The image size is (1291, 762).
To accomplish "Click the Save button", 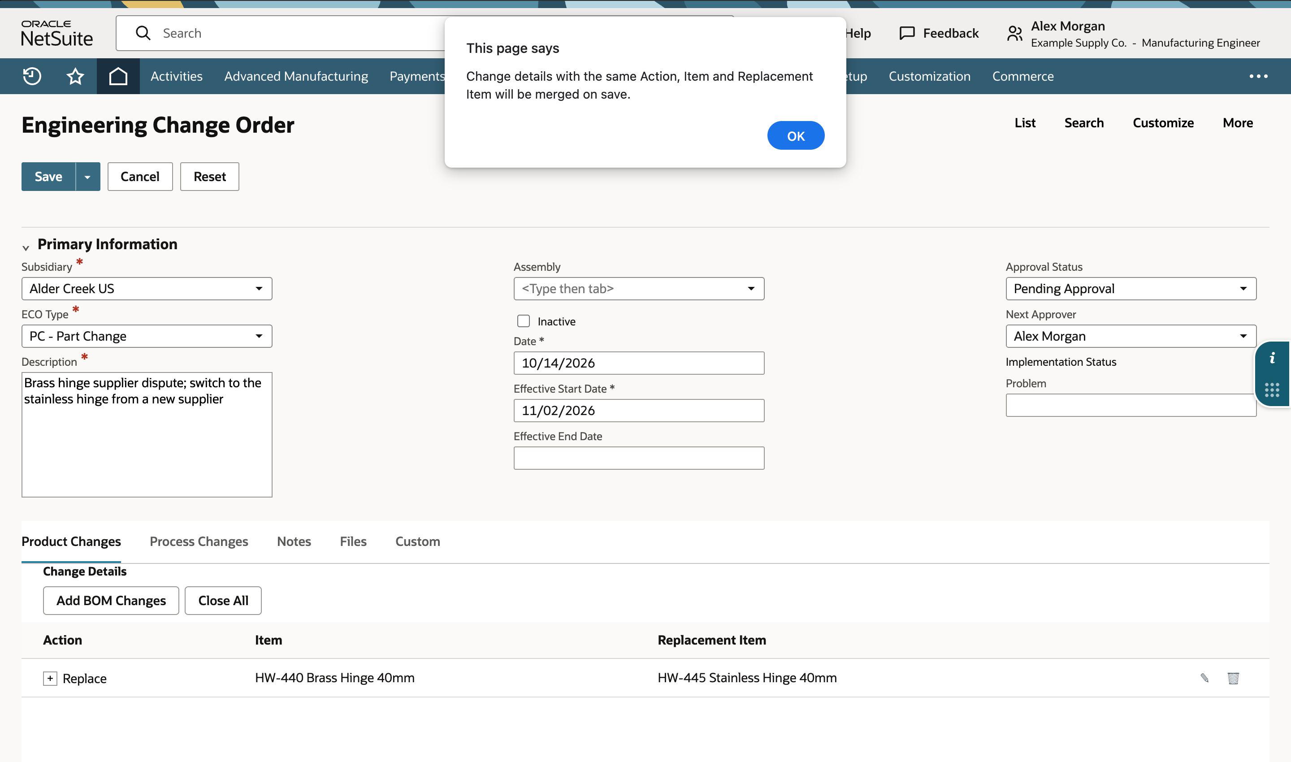I will click(x=48, y=177).
